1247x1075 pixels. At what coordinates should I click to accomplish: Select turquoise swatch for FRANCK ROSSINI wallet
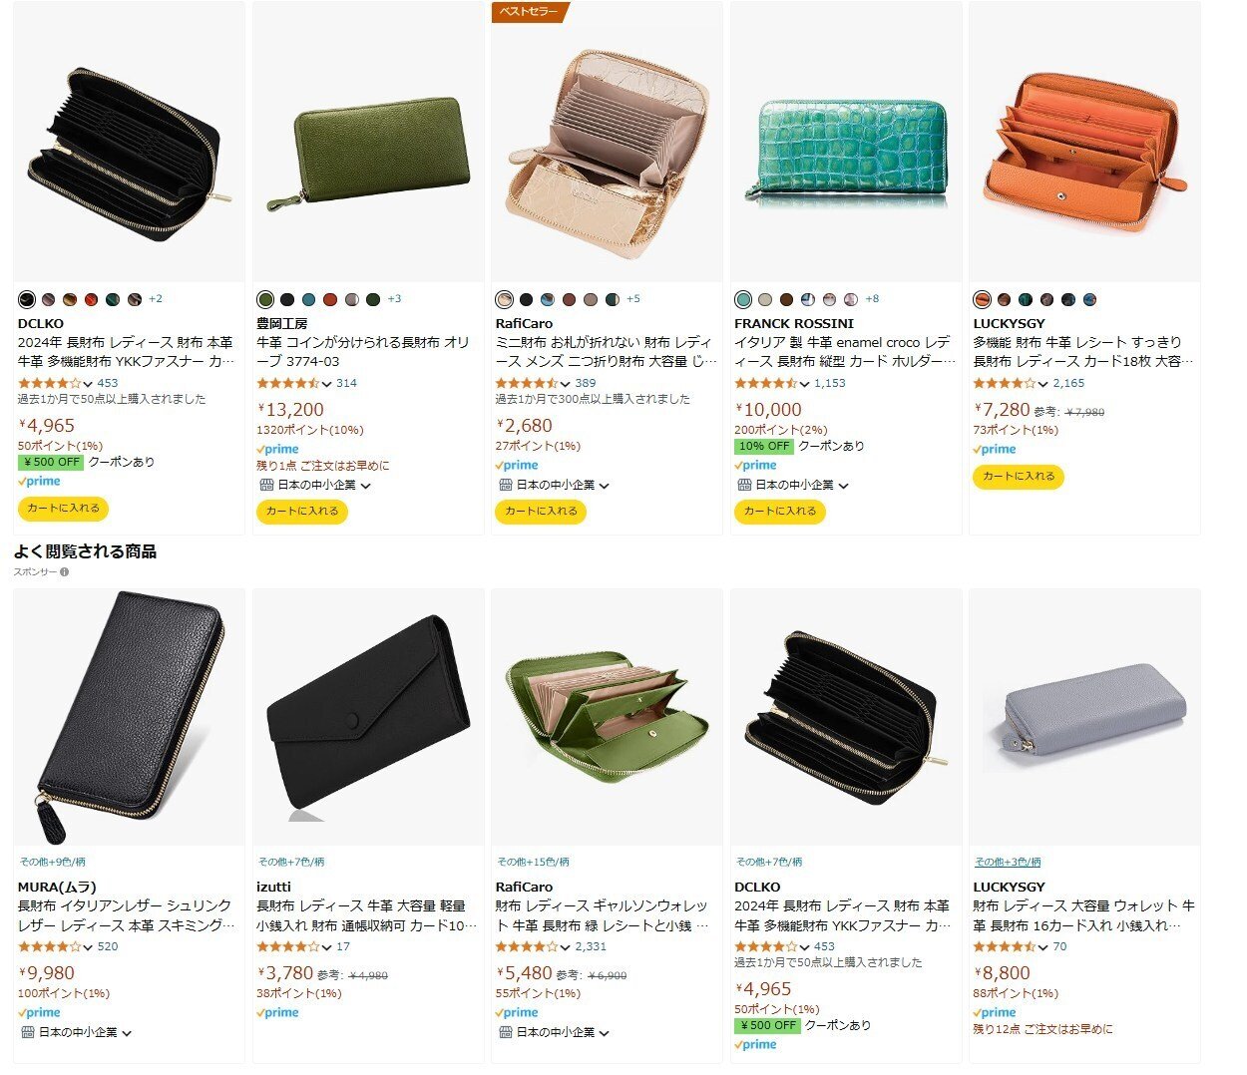pyautogui.click(x=743, y=299)
